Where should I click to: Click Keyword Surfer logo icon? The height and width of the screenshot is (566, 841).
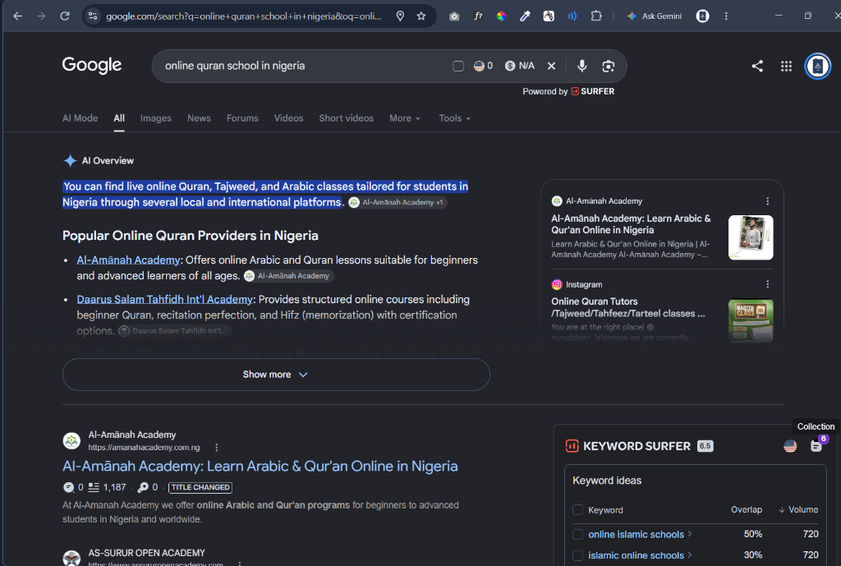(x=572, y=446)
